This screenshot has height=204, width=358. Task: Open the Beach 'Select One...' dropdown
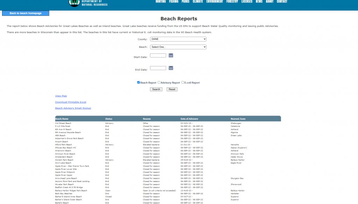(x=178, y=47)
